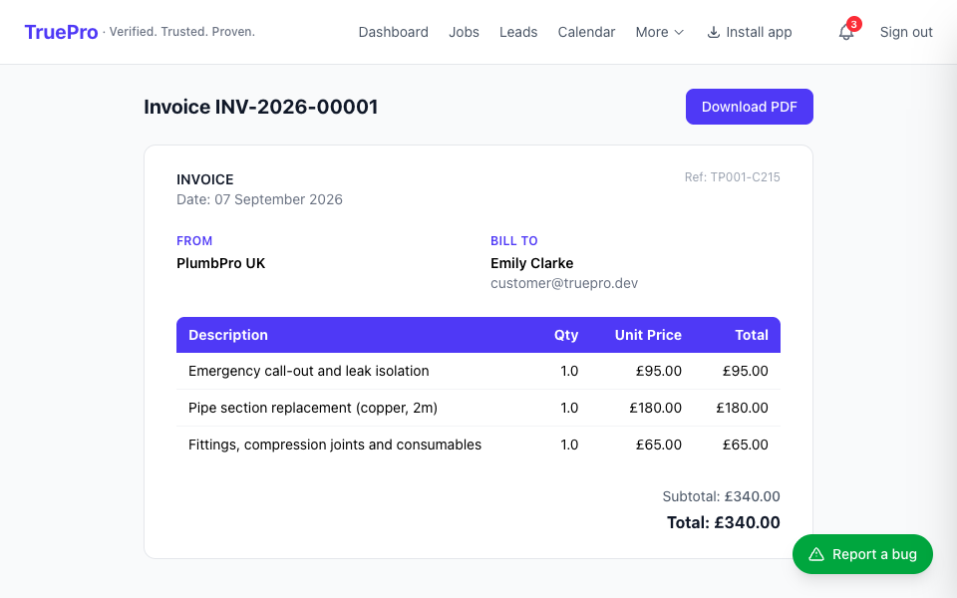Click the Unit Price column header
Image resolution: width=957 pixels, height=598 pixels.
pos(648,335)
